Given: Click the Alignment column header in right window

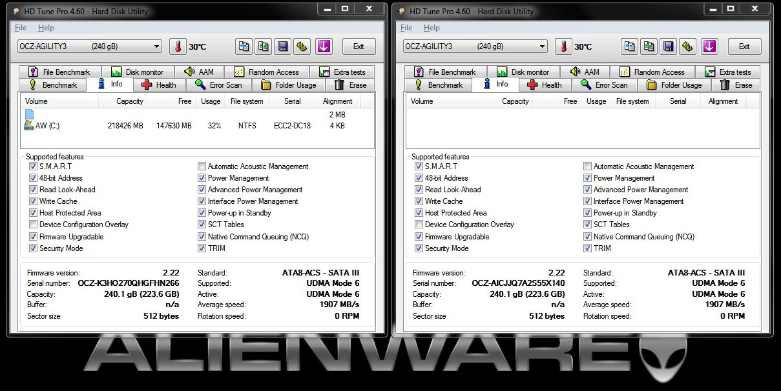Looking at the screenshot, I should [723, 101].
